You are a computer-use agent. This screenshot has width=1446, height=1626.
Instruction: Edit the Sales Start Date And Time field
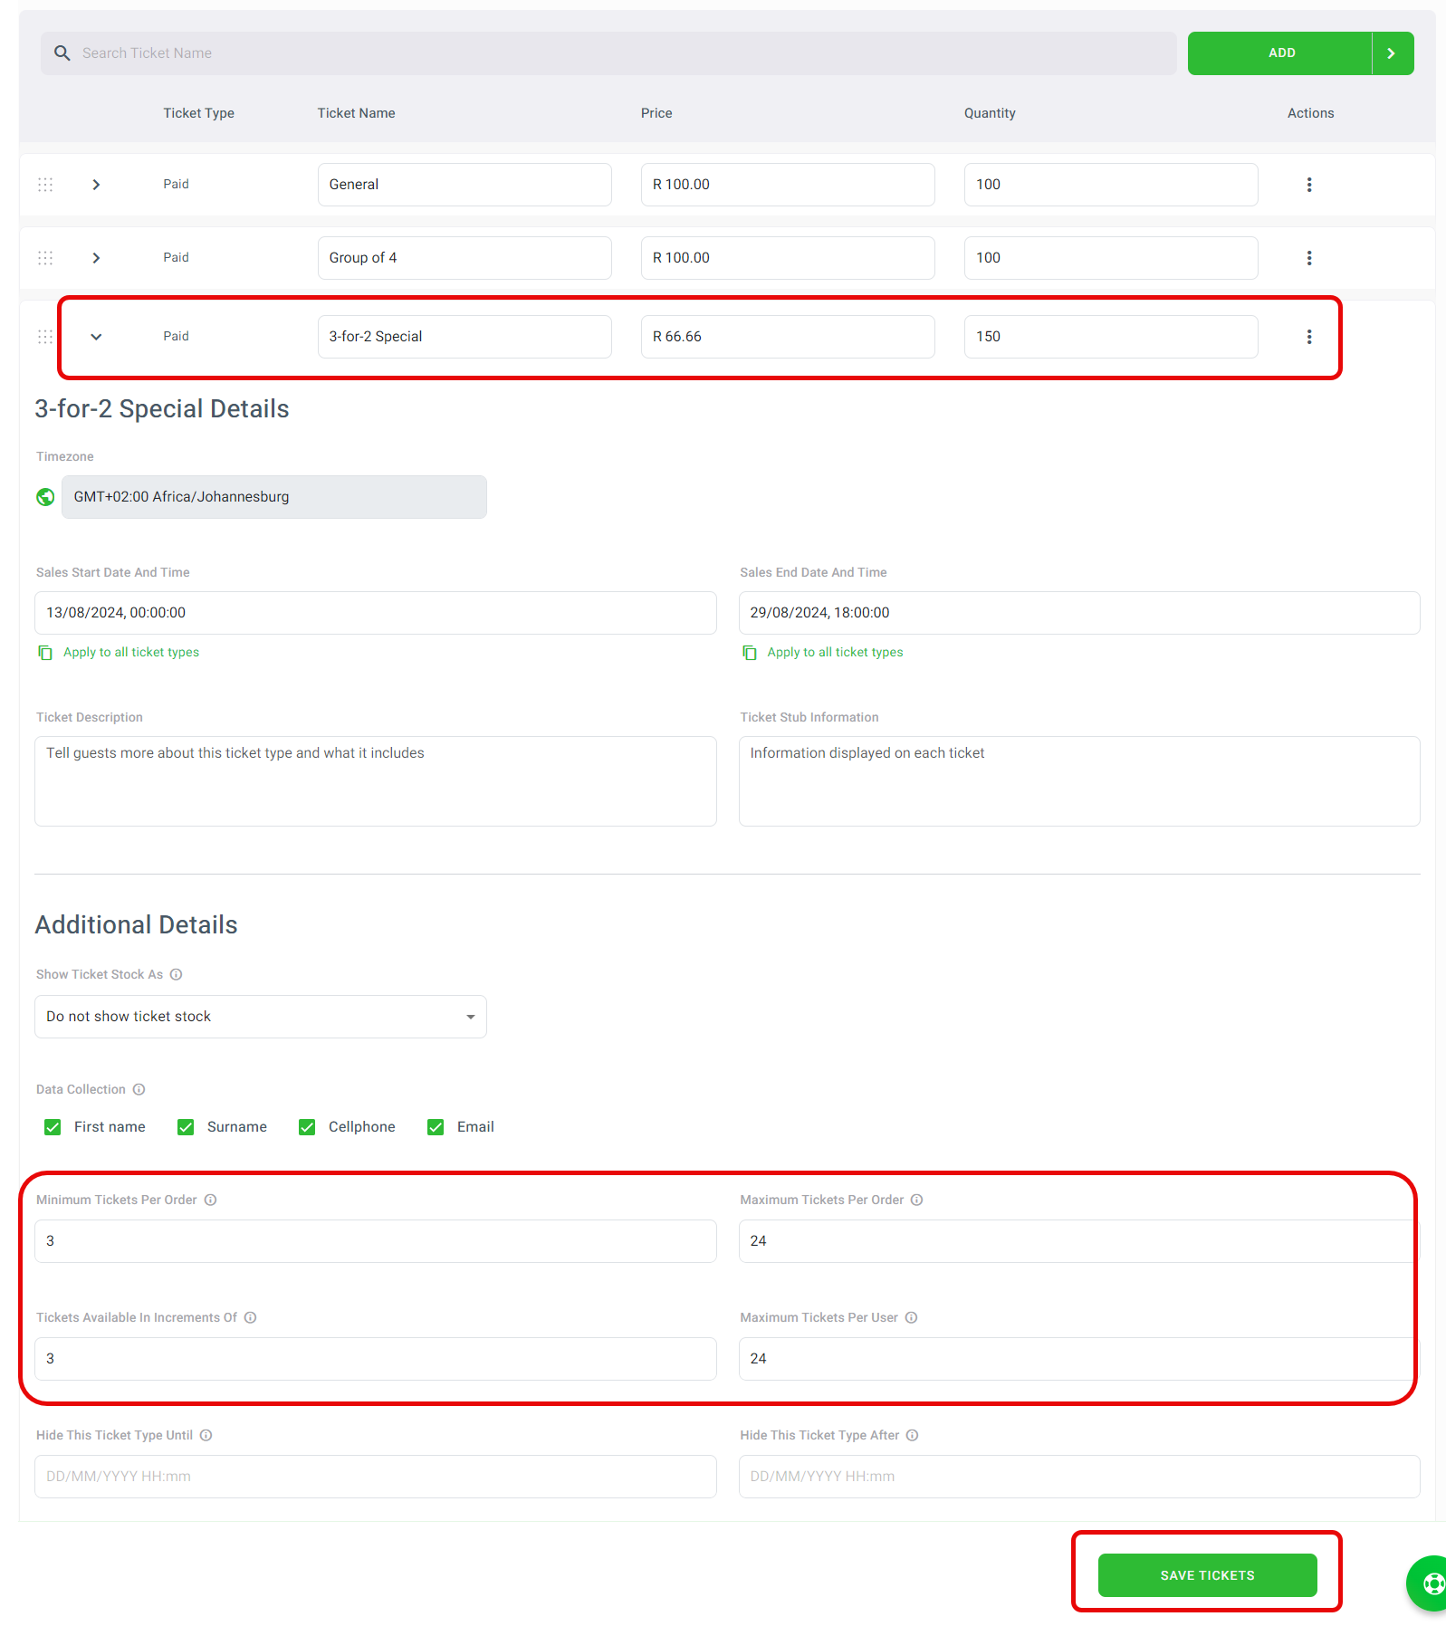coord(376,613)
